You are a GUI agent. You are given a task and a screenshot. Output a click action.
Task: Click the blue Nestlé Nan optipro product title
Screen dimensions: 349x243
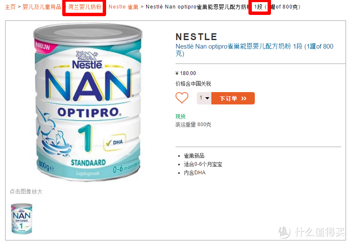point(254,50)
